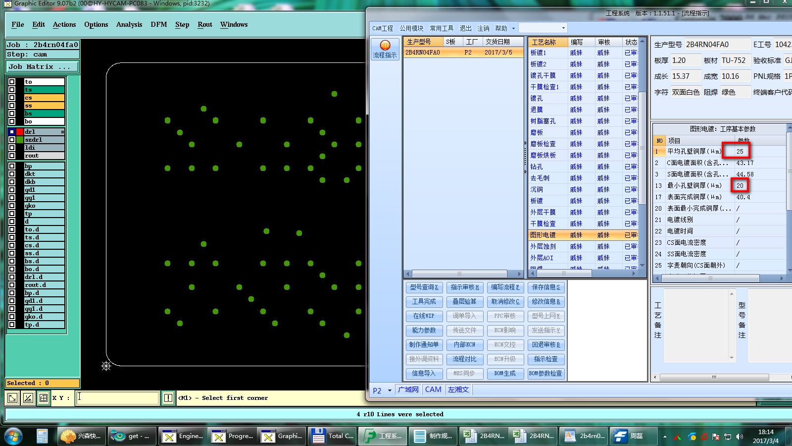Open the P2 dropdown arrow at the bottom
This screenshot has width=792, height=446.
pos(390,390)
